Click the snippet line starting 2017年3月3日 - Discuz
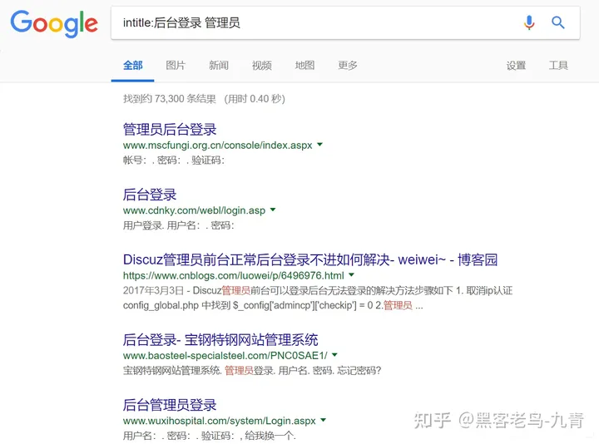The image size is (599, 444). pos(318,290)
